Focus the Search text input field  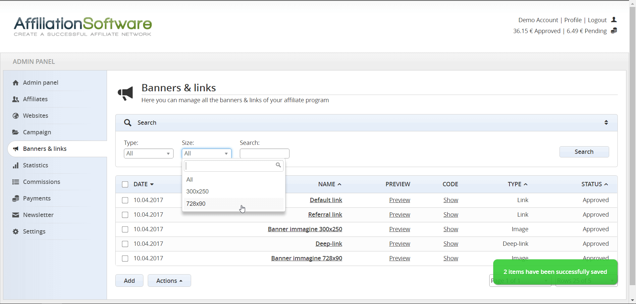264,153
